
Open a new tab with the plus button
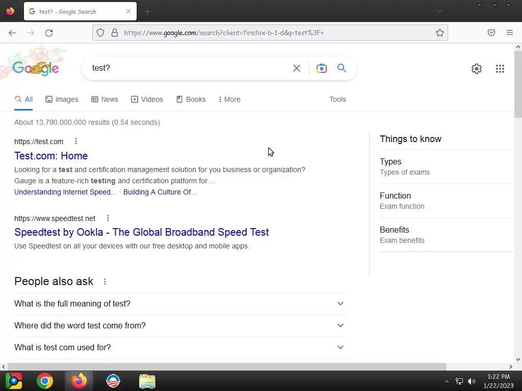(148, 12)
